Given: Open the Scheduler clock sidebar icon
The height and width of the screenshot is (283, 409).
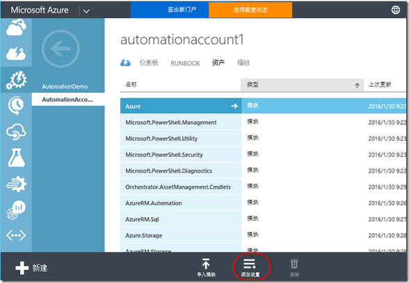Looking at the screenshot, I should coord(16,105).
